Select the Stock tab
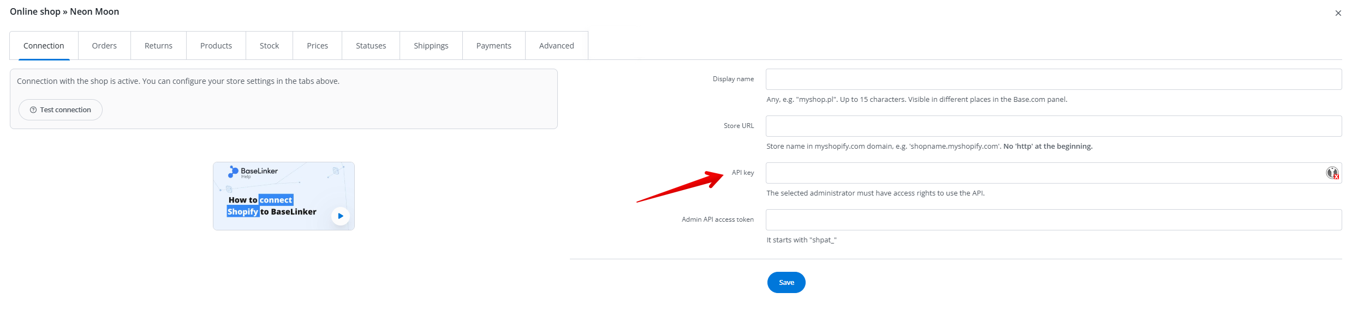Viewport: 1352px width, 335px height. click(269, 46)
